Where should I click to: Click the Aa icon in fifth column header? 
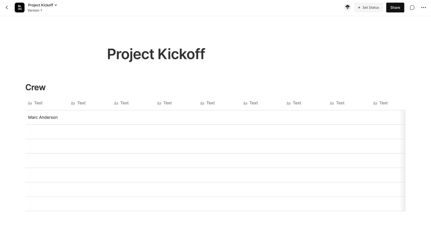(x=202, y=103)
